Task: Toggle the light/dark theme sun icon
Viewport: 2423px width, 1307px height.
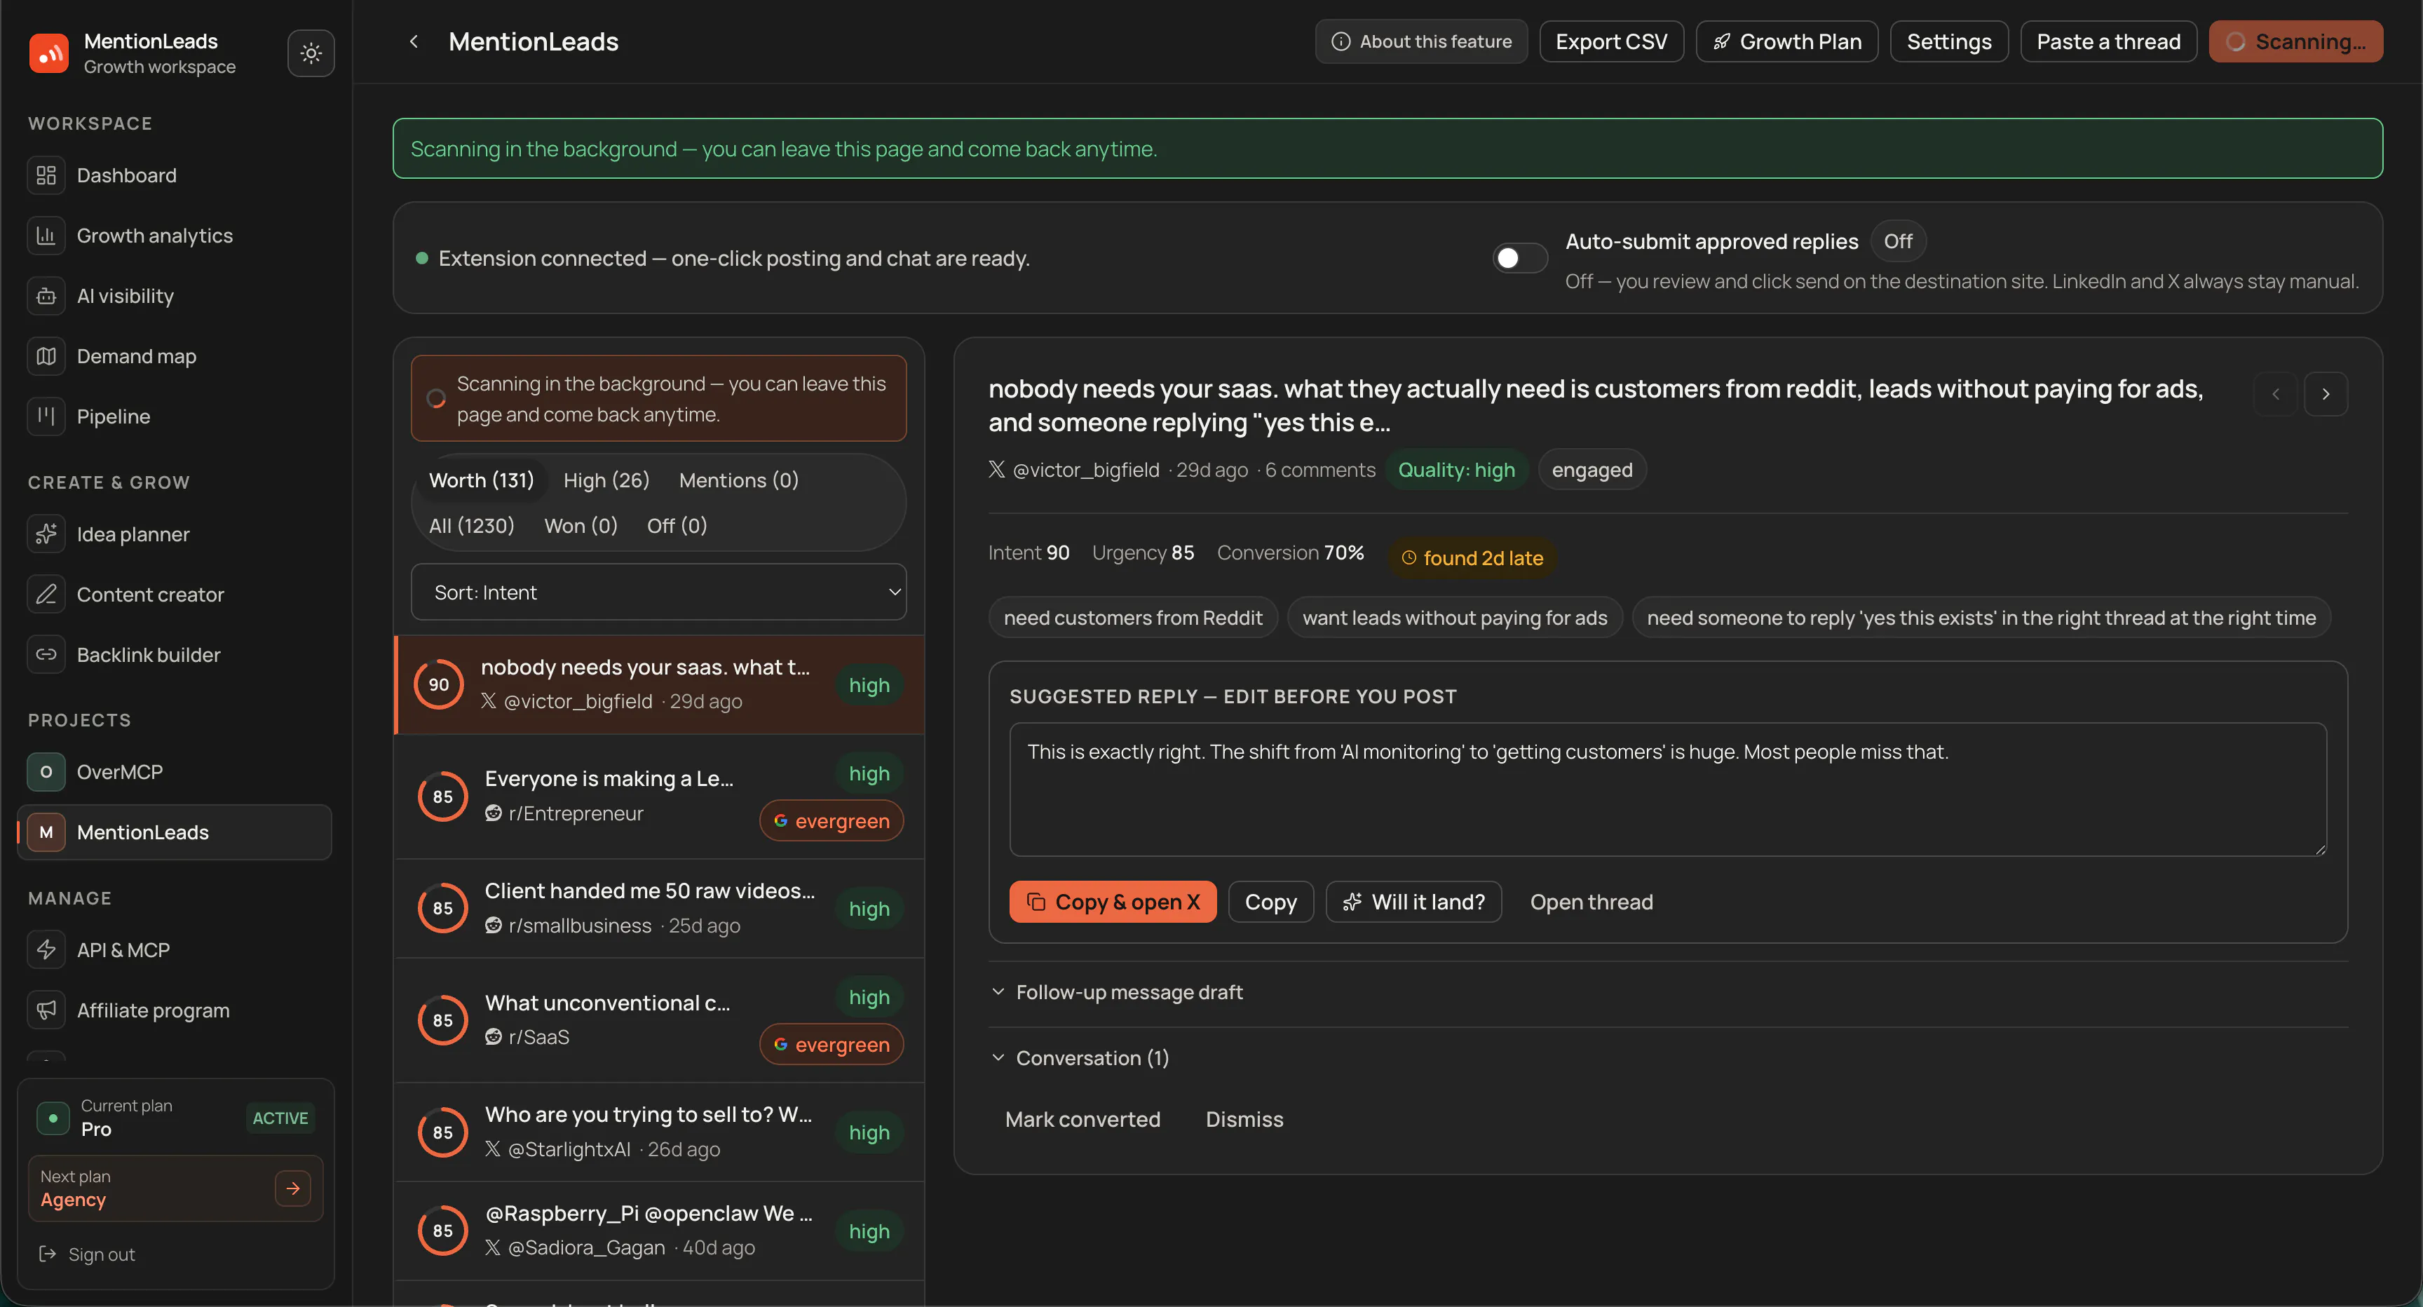Action: coord(311,53)
